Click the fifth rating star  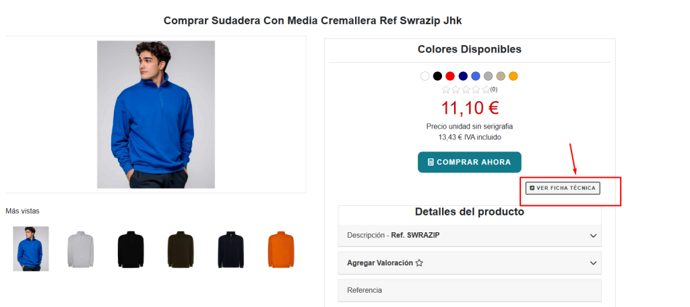[x=486, y=90]
